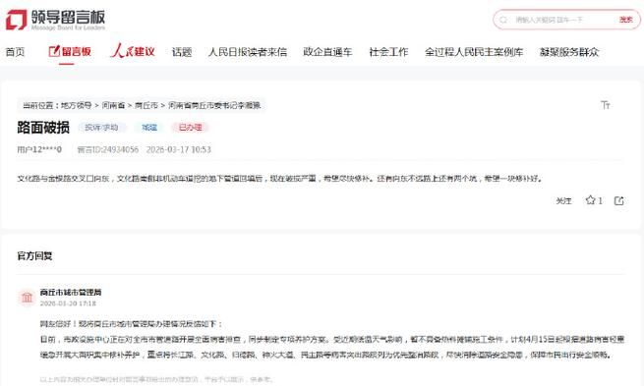Open the 留言板 nav tab
This screenshot has width=644, height=386.
pos(70,52)
